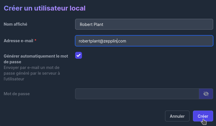Place cursor in the "Robert Plant" text
Screen dimensions: 216x126
(x=91, y=25)
